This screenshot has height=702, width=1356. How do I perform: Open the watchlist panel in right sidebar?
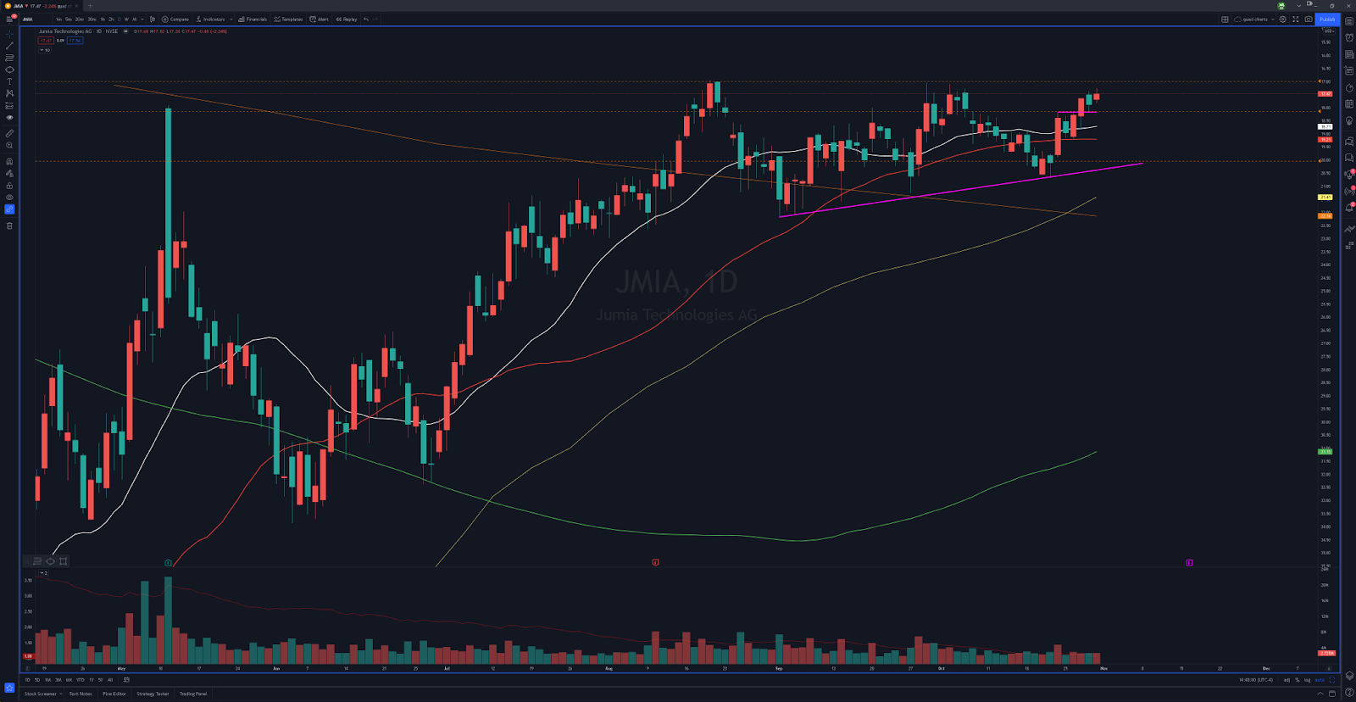tap(1349, 21)
